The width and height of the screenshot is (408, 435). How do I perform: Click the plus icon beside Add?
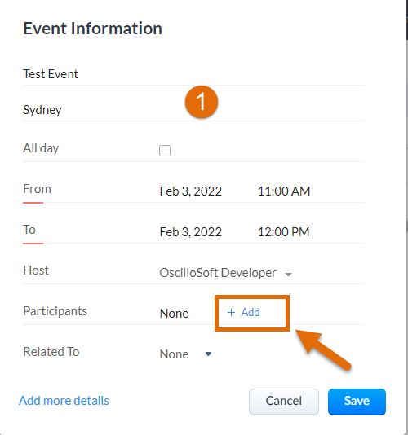[x=231, y=313]
